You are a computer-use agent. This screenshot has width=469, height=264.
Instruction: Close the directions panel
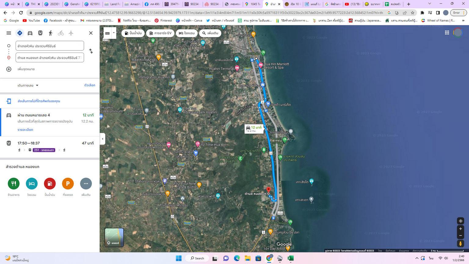pyautogui.click(x=91, y=33)
